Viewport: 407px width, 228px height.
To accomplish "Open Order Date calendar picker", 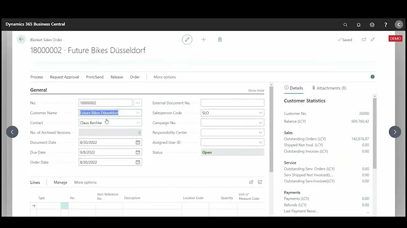I will (x=138, y=162).
